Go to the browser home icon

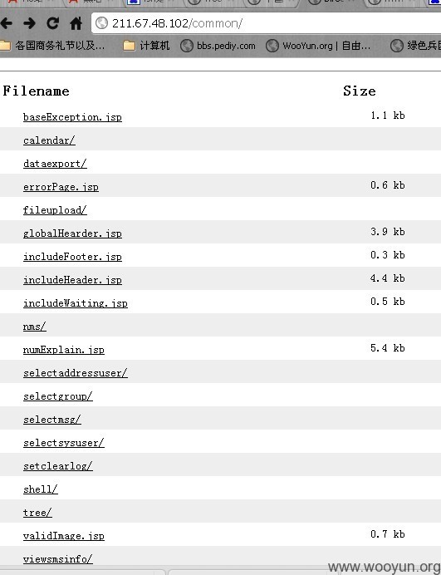(76, 23)
